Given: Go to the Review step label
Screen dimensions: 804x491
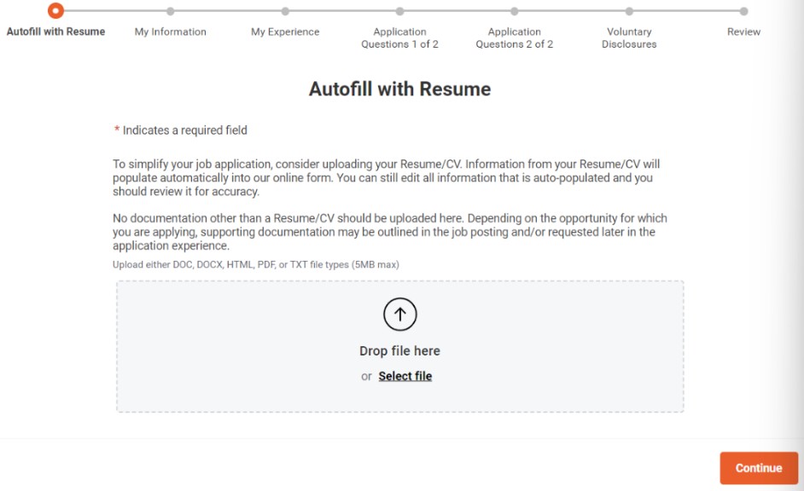Looking at the screenshot, I should pyautogui.click(x=743, y=32).
